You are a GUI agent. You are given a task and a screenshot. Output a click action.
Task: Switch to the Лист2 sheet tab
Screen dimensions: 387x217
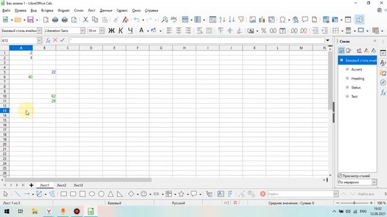(x=62, y=185)
